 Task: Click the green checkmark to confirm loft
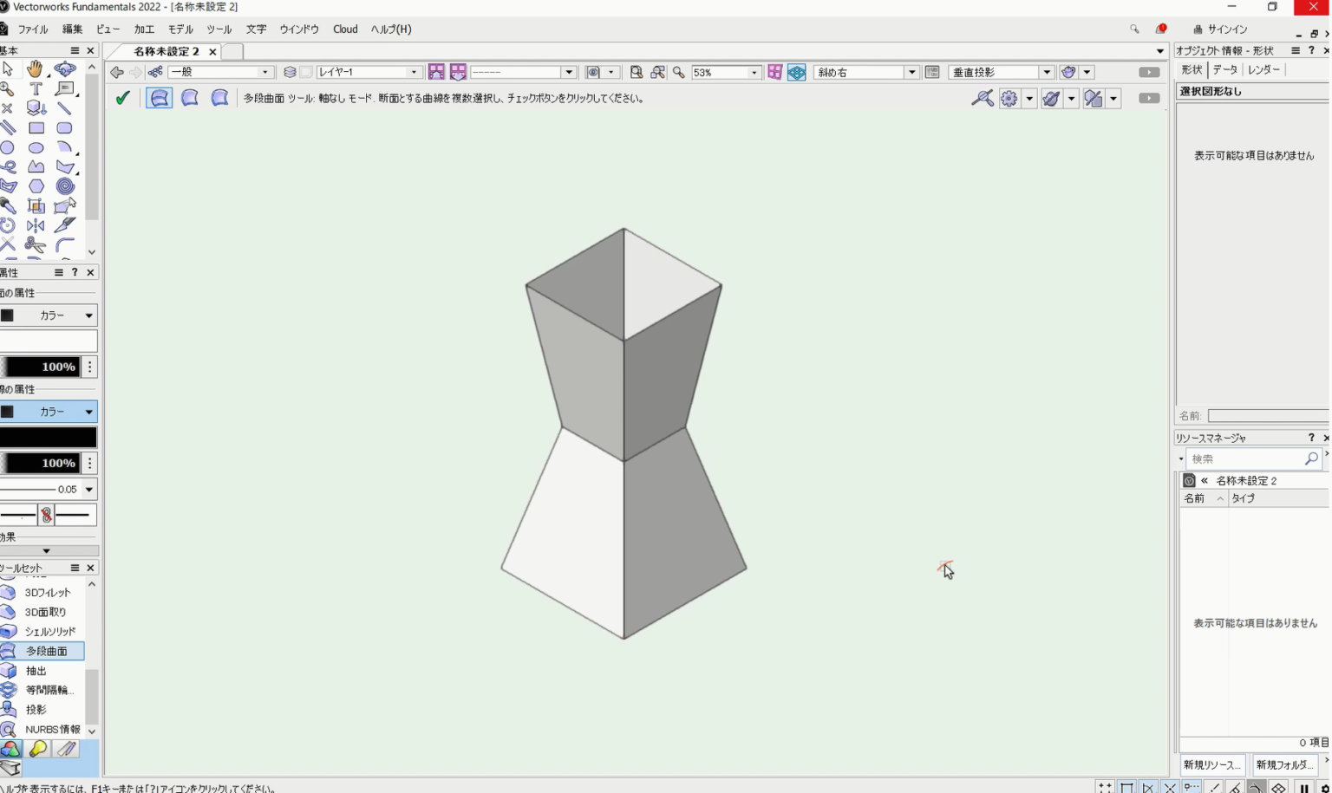(122, 98)
